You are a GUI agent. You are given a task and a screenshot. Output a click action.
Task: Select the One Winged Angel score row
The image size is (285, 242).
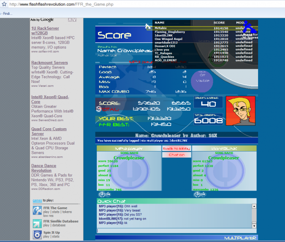pyautogui.click(x=203, y=39)
